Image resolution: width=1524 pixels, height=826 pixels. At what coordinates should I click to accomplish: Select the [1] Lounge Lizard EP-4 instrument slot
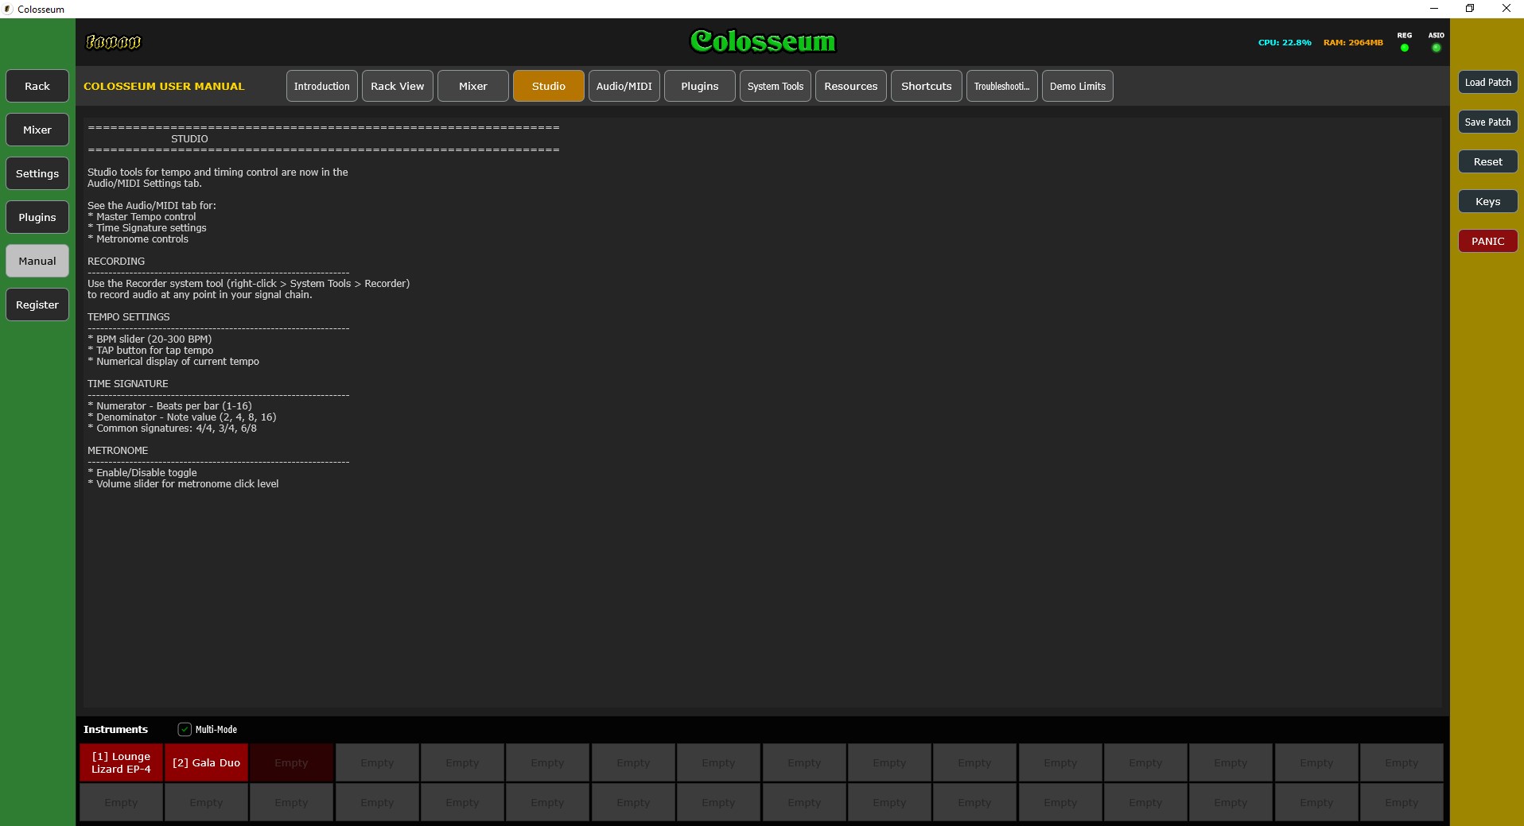tap(121, 762)
